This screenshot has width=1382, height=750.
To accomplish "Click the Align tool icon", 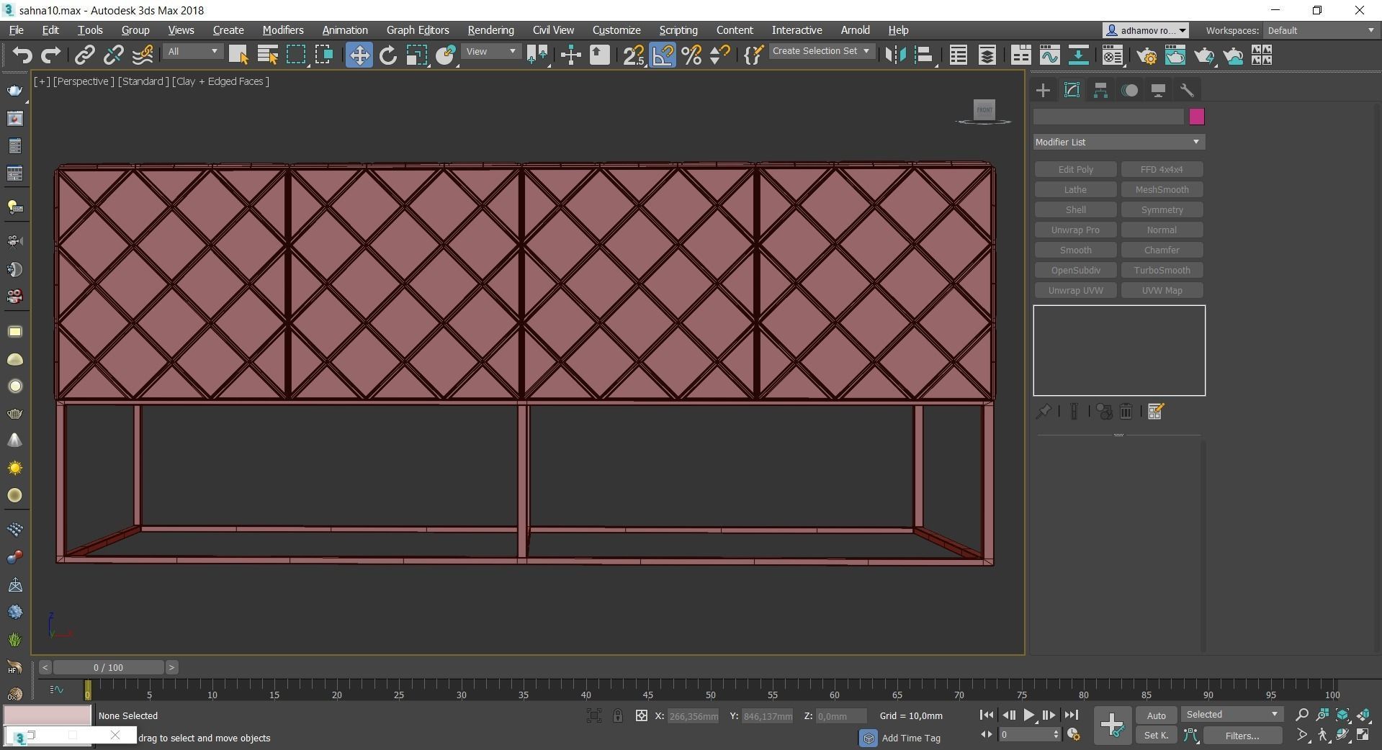I will click(x=924, y=55).
